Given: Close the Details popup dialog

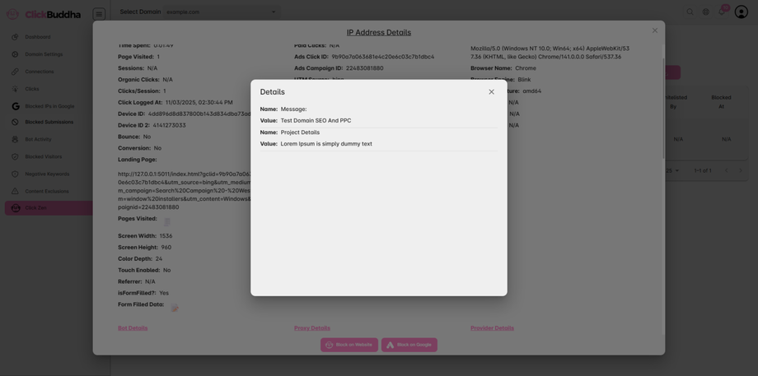Looking at the screenshot, I should (x=491, y=91).
